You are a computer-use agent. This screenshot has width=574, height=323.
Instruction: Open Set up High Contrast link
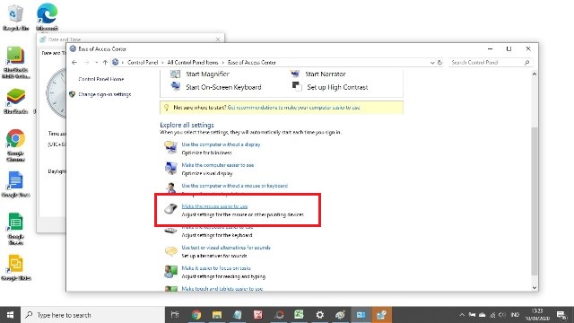click(337, 87)
